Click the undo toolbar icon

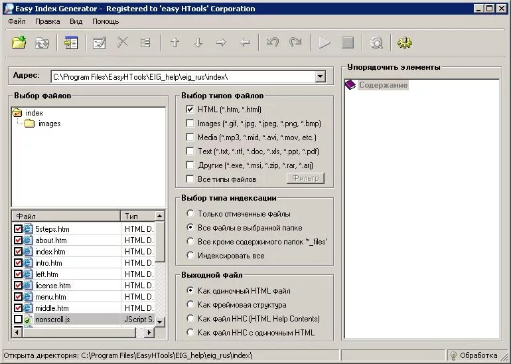coord(273,42)
